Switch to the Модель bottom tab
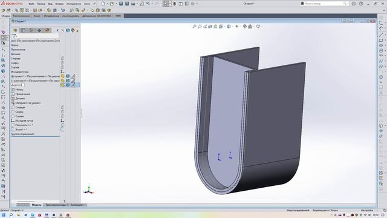The image size is (387, 218). (36, 205)
